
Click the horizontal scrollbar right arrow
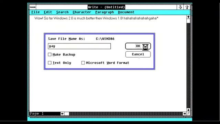(185, 114)
